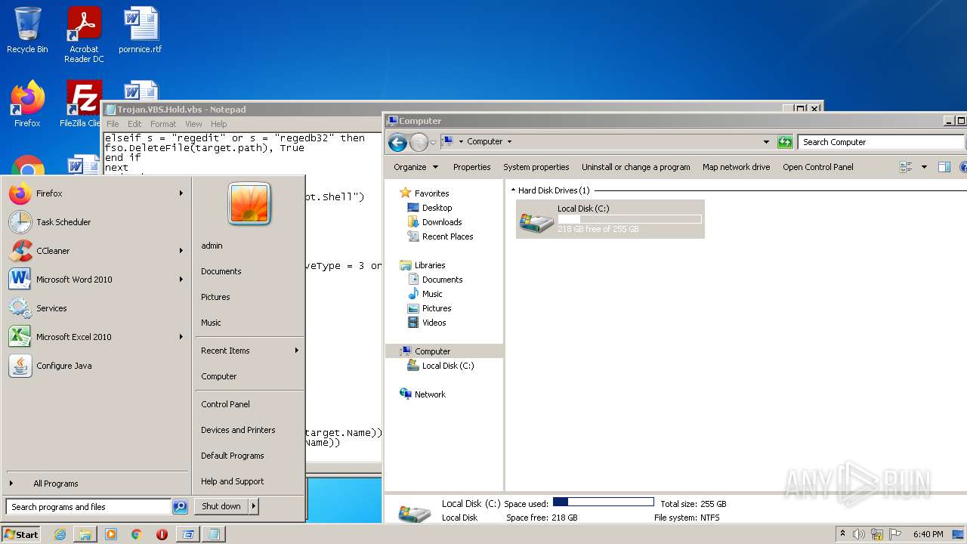Click the volume icon in system tray
967x544 pixels.
pyautogui.click(x=858, y=534)
